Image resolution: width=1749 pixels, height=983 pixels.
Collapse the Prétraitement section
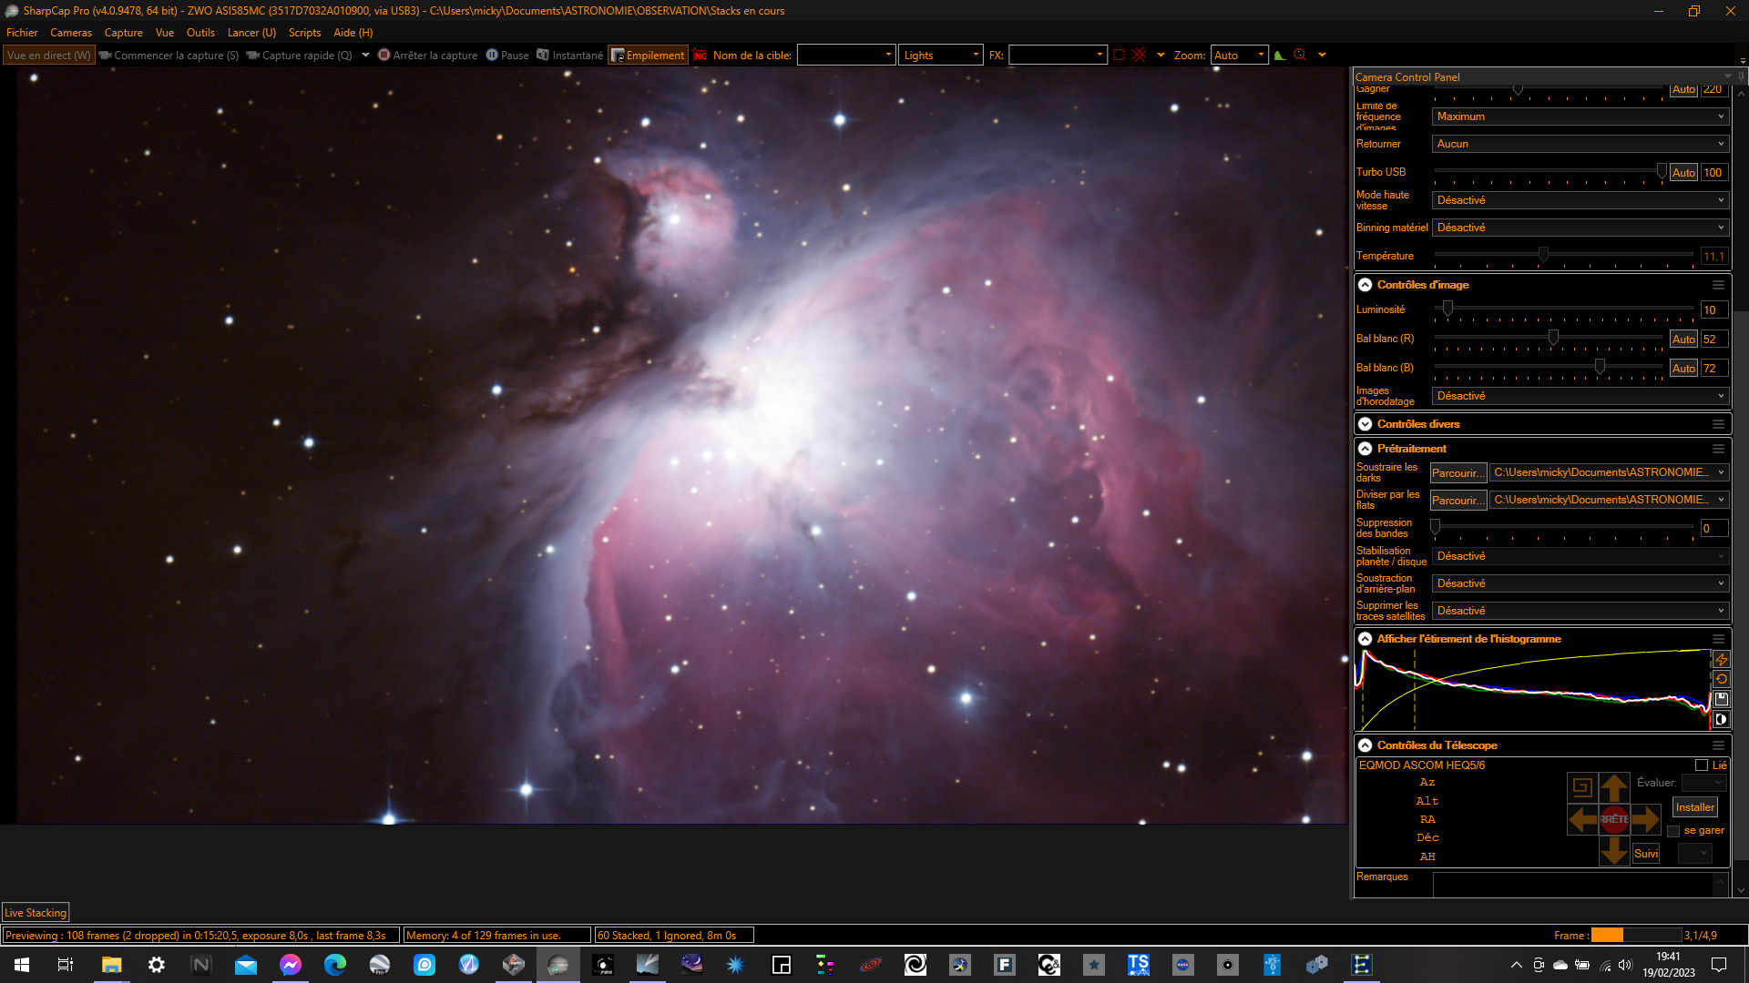click(x=1365, y=449)
